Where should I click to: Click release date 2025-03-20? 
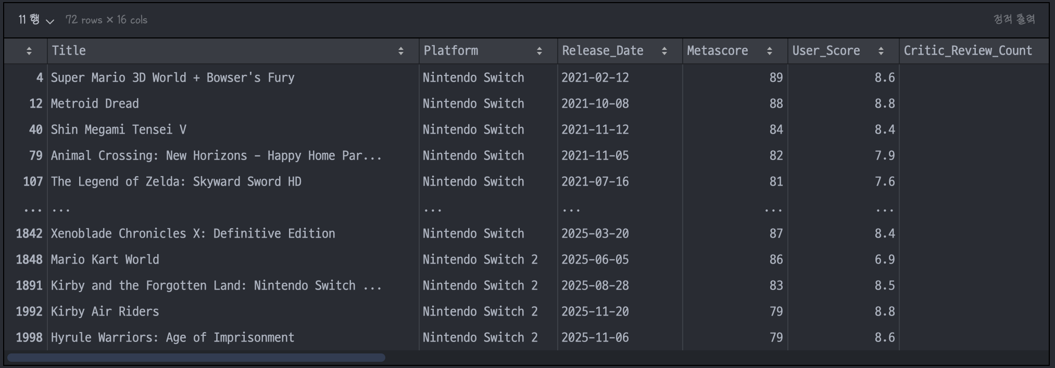pyautogui.click(x=595, y=233)
